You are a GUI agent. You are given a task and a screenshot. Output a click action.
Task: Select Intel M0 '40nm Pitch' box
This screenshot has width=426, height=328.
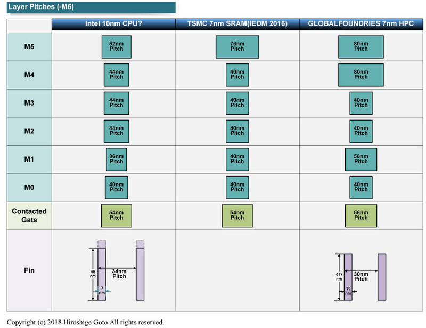[x=117, y=188]
